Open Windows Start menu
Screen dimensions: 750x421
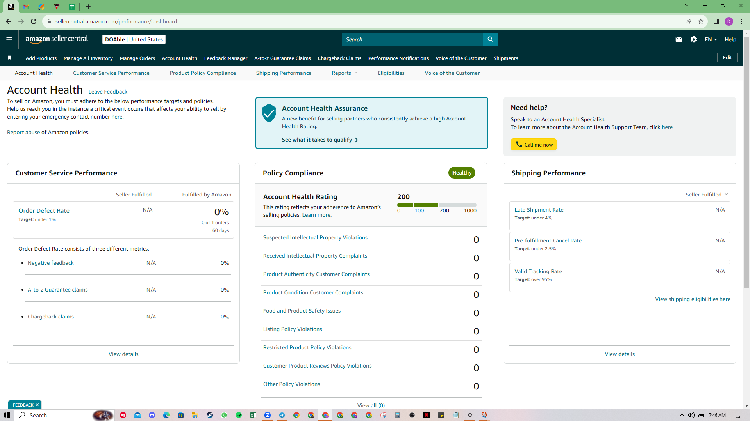7,415
